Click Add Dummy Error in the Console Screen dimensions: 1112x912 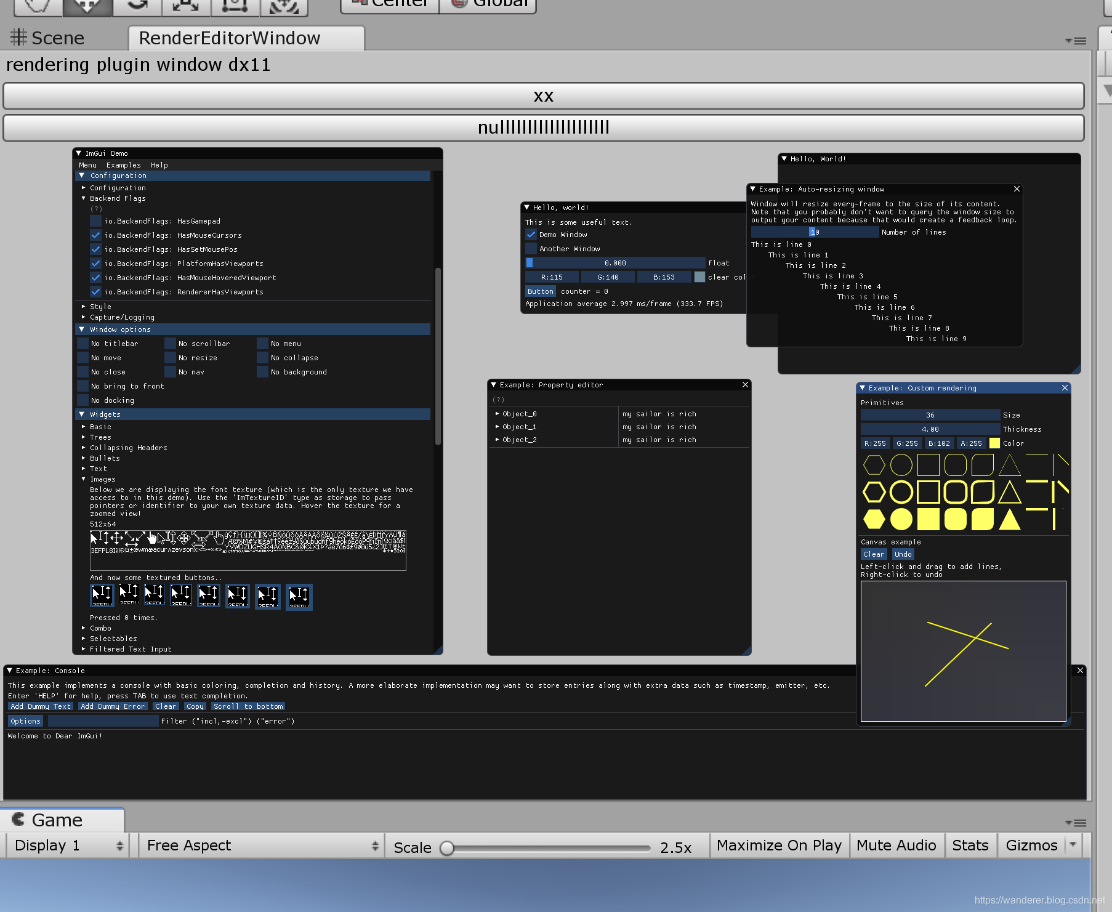[113, 706]
